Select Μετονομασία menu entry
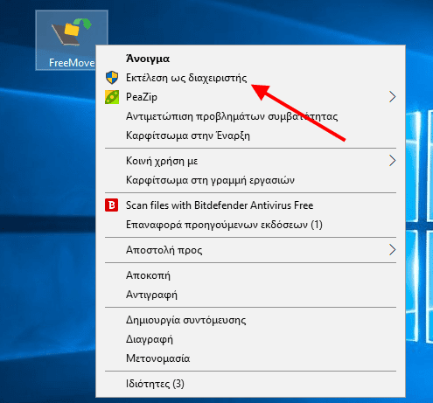433x403 pixels. click(250, 358)
